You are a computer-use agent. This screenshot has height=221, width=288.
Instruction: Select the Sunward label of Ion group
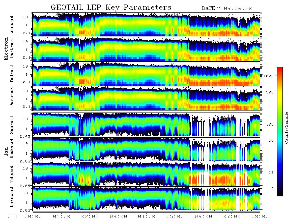point(12,125)
